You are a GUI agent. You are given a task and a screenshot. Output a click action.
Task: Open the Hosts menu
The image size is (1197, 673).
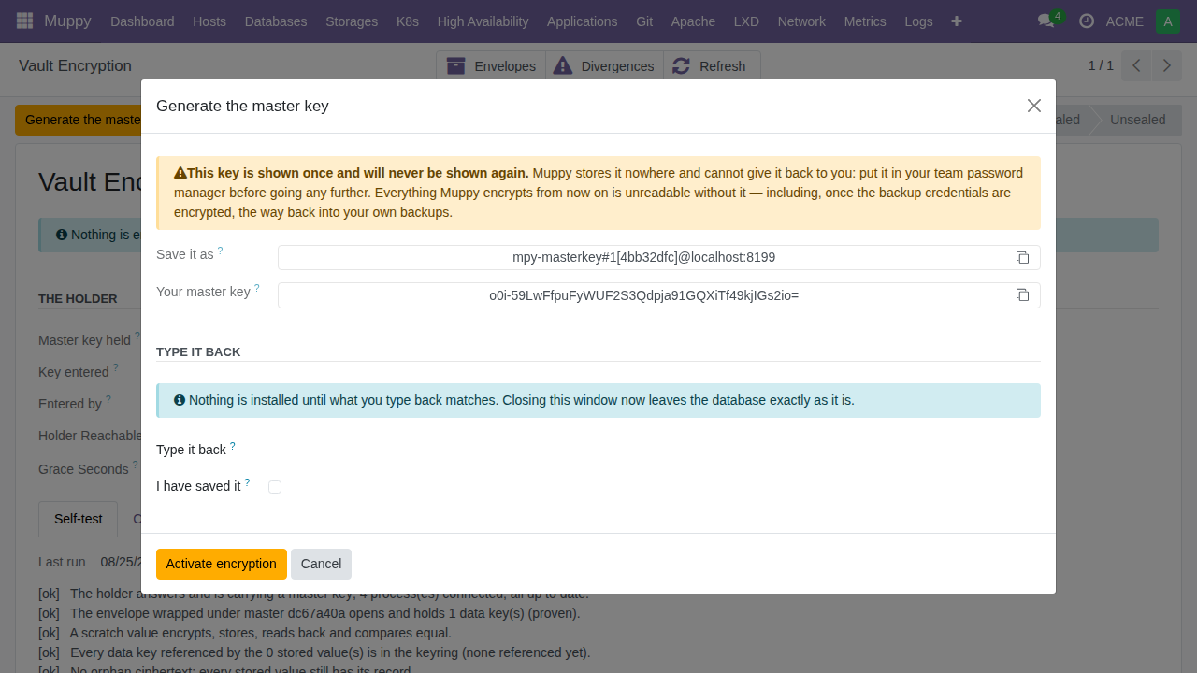[209, 21]
